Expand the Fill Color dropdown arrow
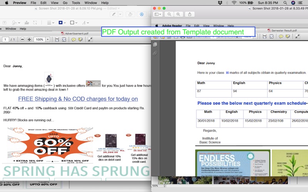Screen dimensions: 308x192 pos(76,23)
